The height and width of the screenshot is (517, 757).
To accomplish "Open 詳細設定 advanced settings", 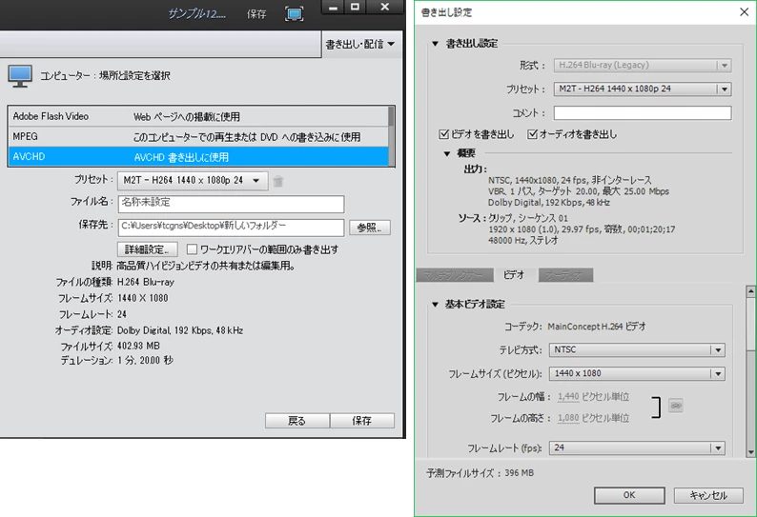I will [x=147, y=249].
